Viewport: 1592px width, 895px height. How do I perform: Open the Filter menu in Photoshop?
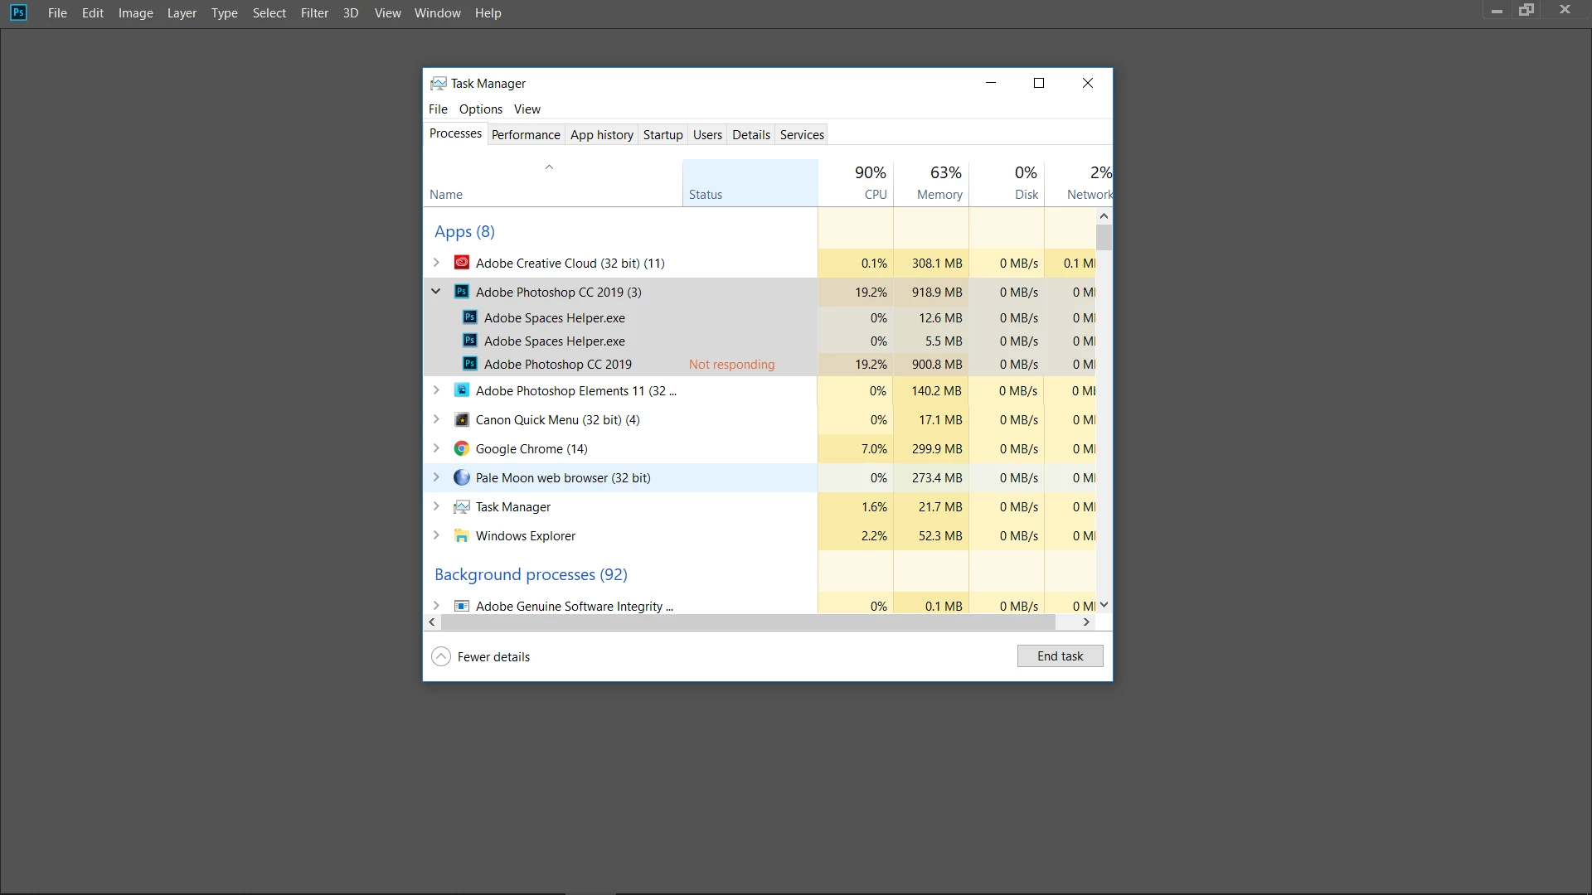pos(314,13)
